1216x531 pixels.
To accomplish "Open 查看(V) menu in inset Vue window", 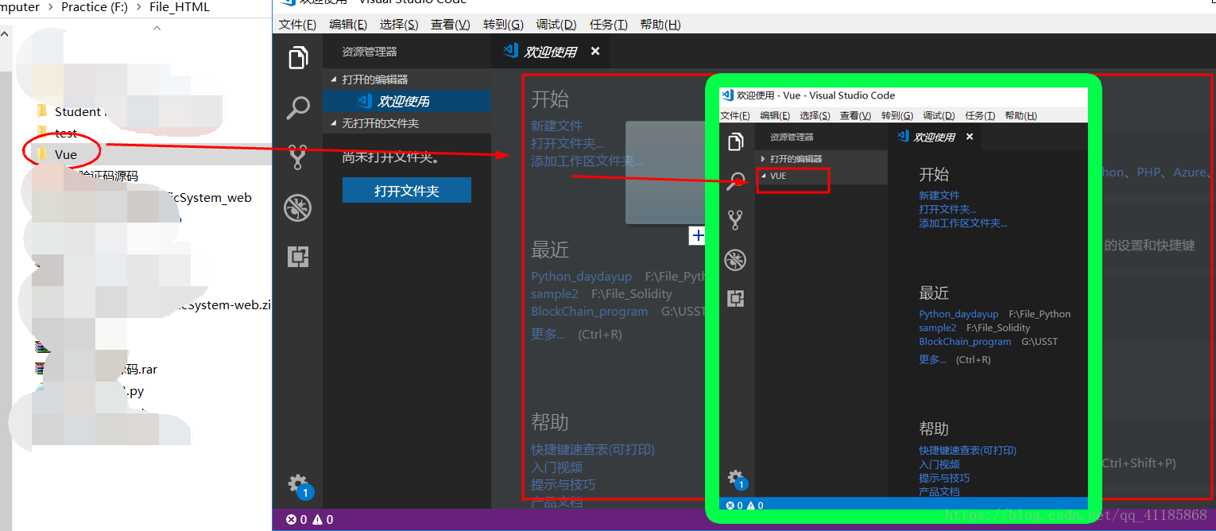I will click(x=855, y=115).
